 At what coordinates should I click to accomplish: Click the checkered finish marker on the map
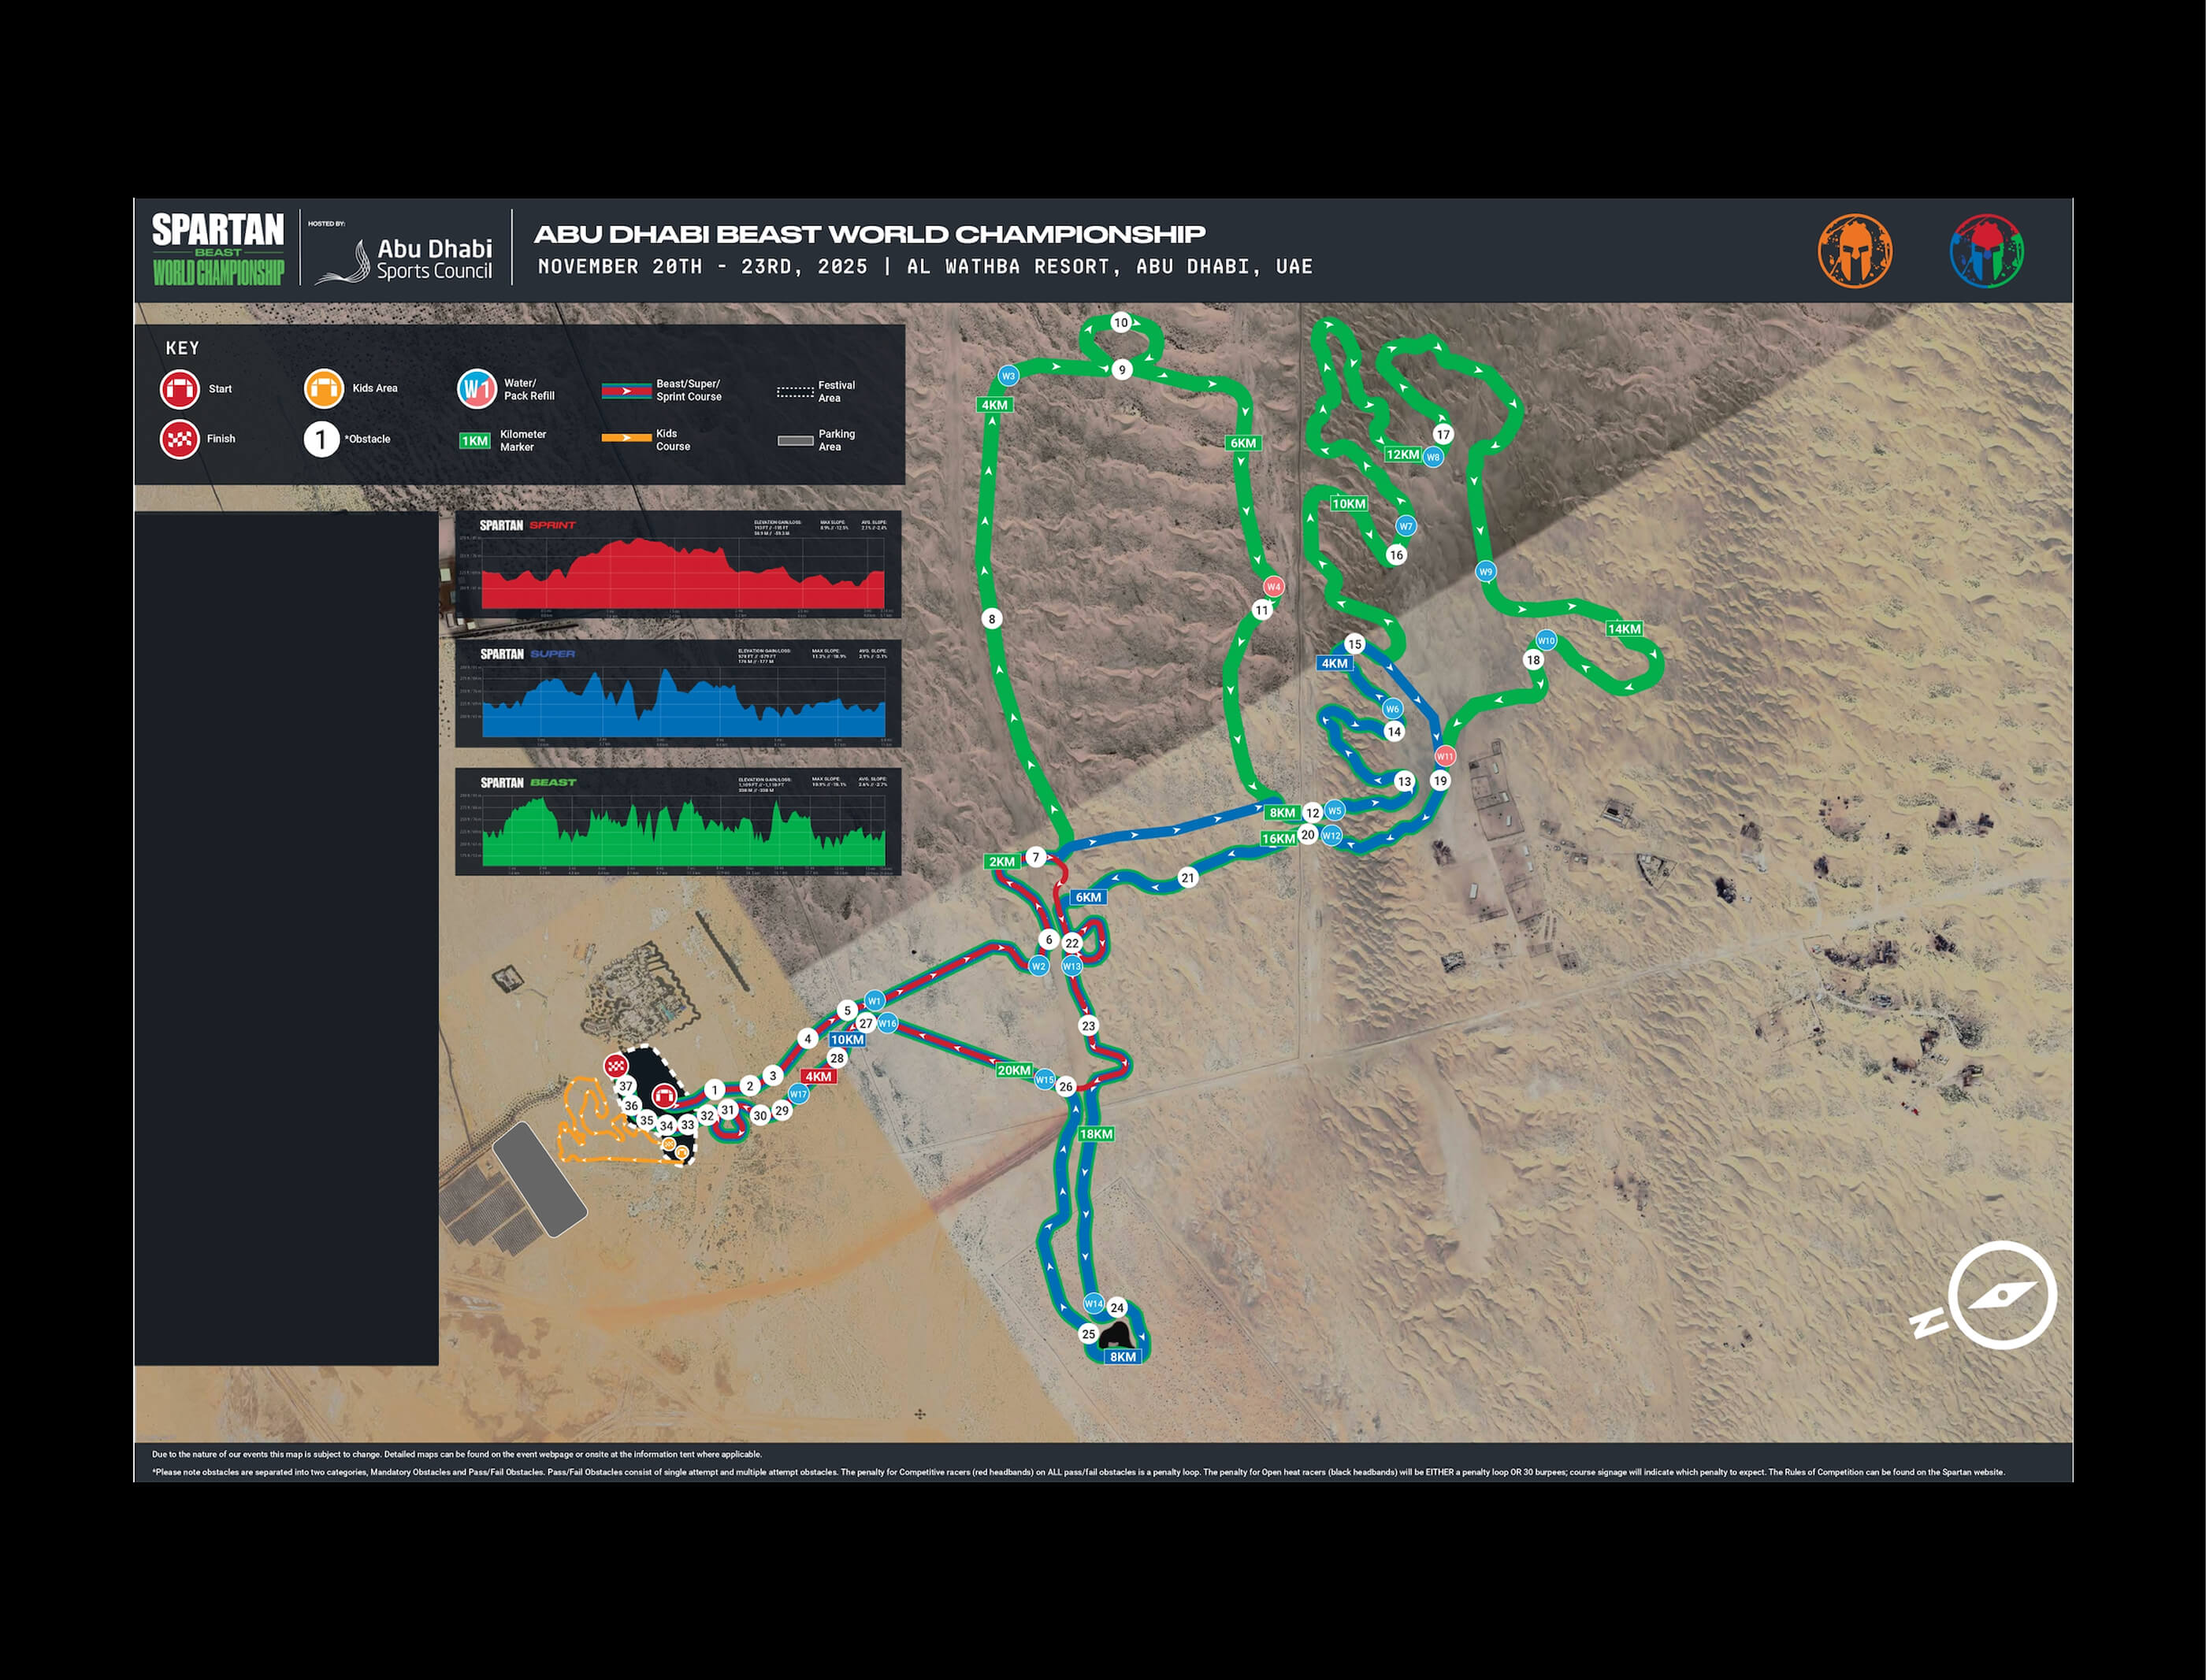(616, 1065)
